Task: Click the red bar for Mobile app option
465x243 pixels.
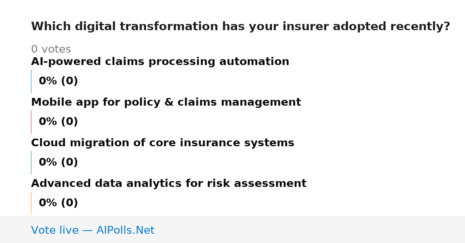Action: click(x=31, y=122)
